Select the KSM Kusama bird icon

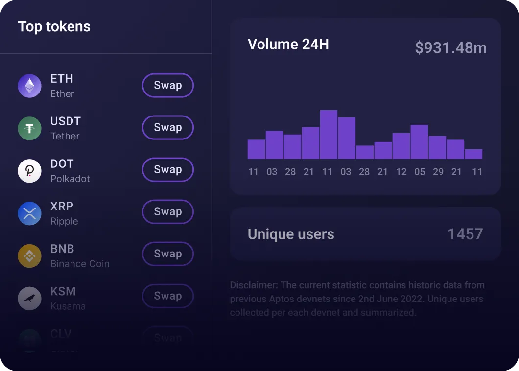pos(29,298)
